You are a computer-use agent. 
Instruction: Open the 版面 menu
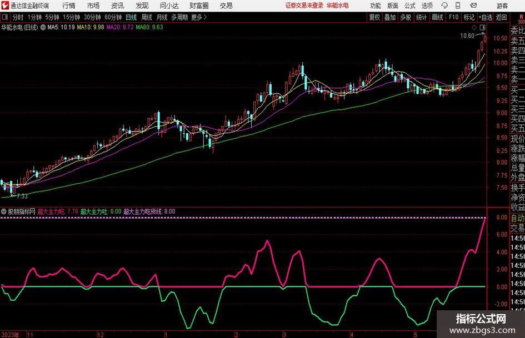pos(393,6)
